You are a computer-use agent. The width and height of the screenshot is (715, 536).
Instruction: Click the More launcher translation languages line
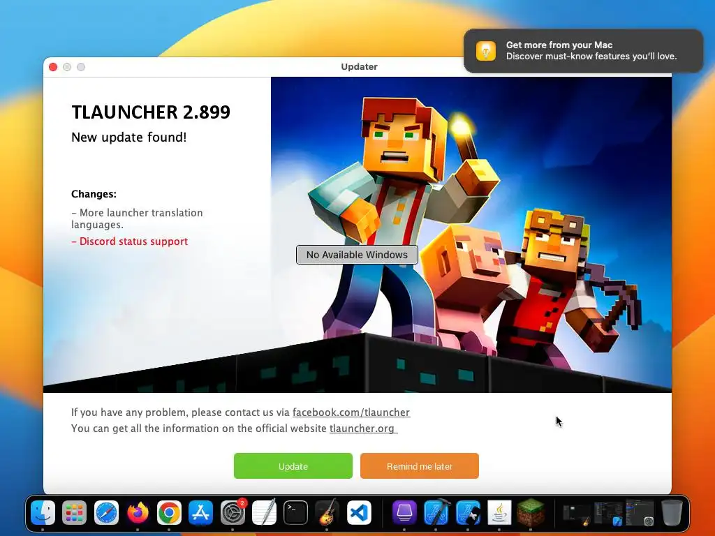[137, 218]
